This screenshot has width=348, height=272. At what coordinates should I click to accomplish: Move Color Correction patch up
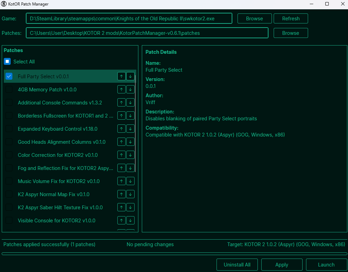point(122,155)
